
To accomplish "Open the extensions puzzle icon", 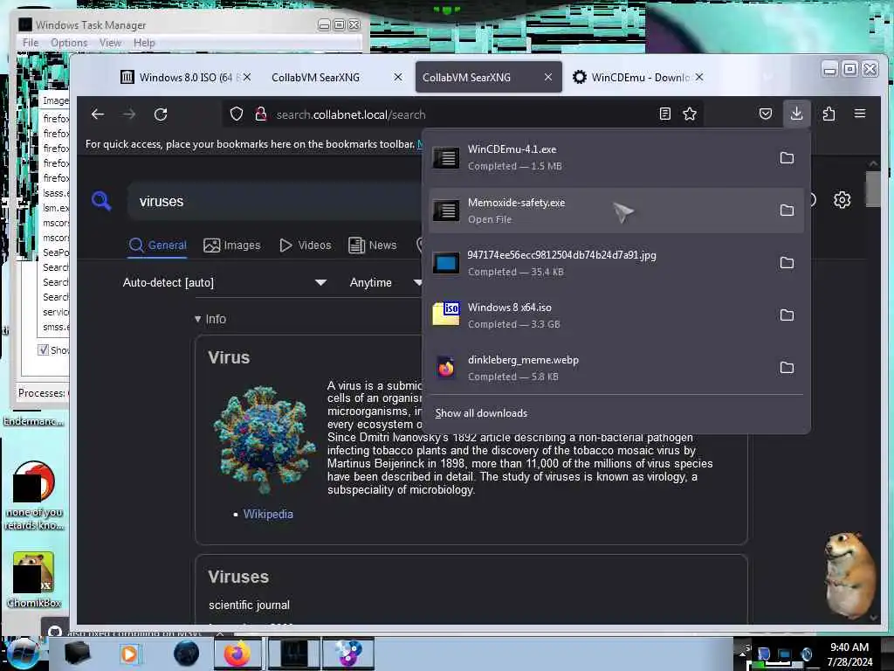I will click(x=829, y=114).
